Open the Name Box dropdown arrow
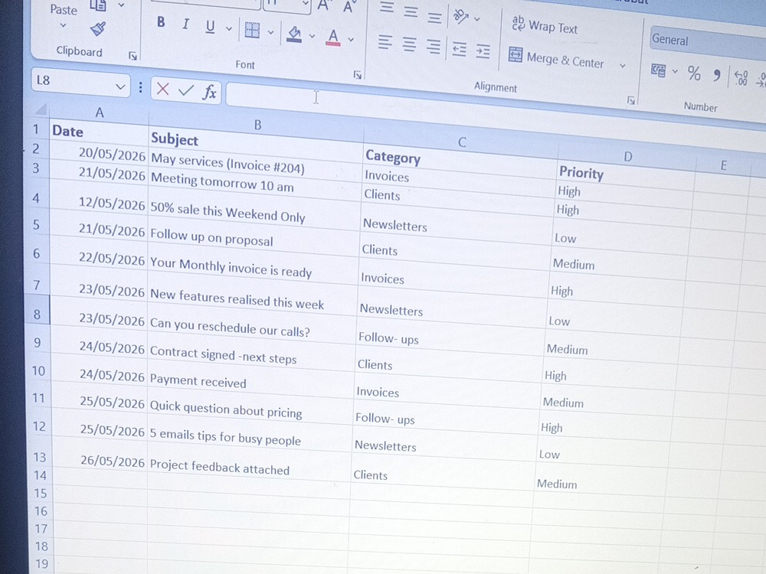Image resolution: width=766 pixels, height=574 pixels. tap(119, 87)
